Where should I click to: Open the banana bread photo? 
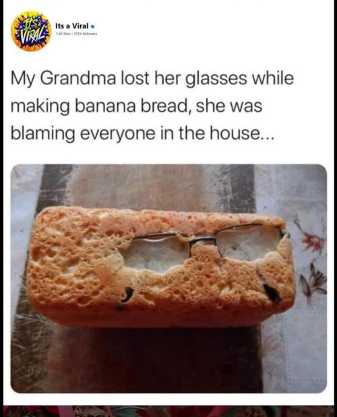point(168,278)
